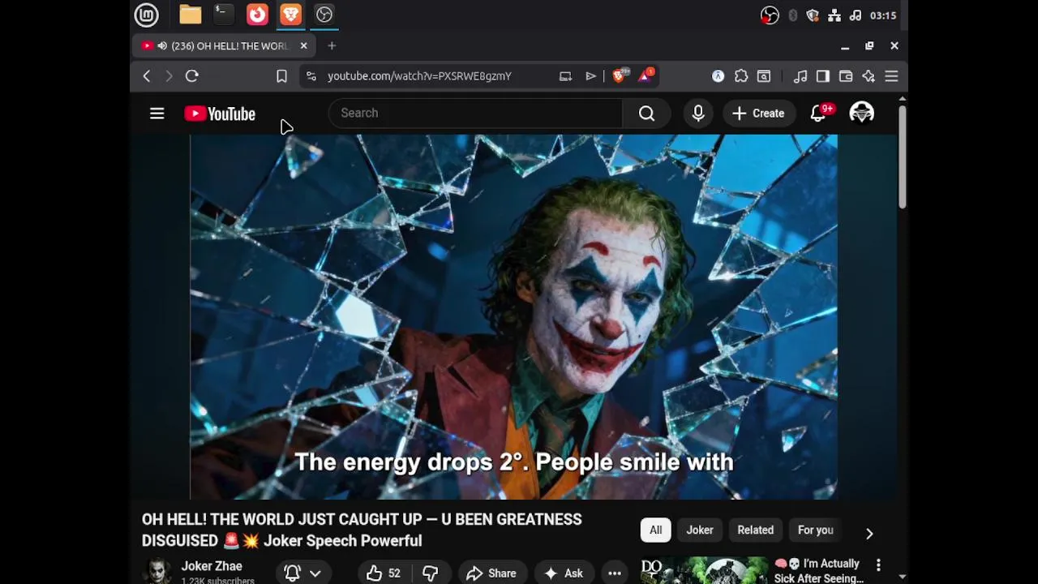Go to the YouTube home logo
The width and height of the screenshot is (1038, 584).
pos(220,114)
